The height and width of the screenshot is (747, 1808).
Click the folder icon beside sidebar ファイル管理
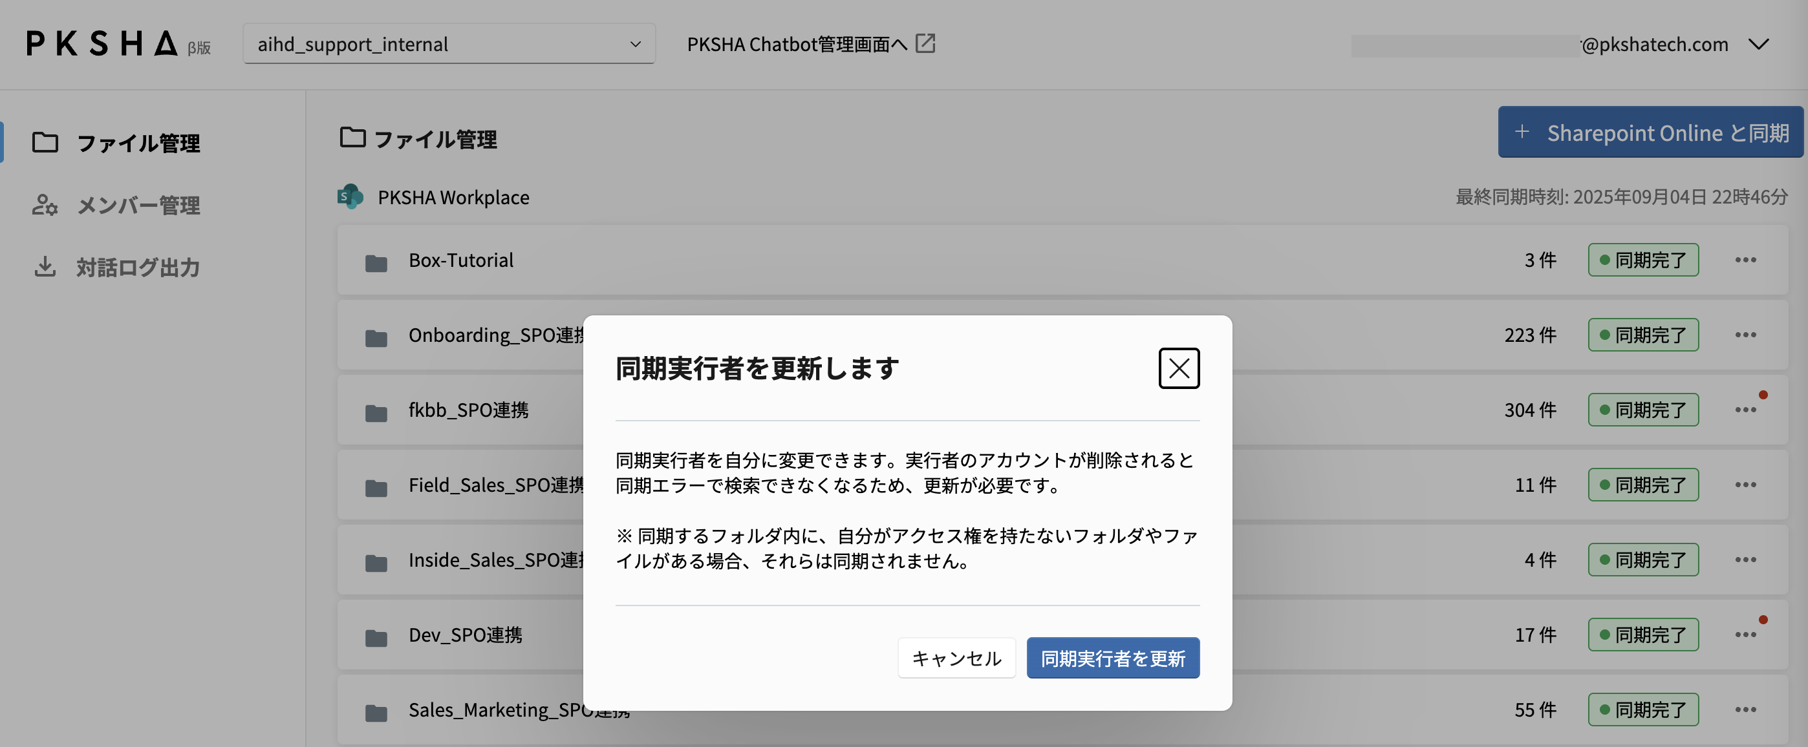click(45, 142)
